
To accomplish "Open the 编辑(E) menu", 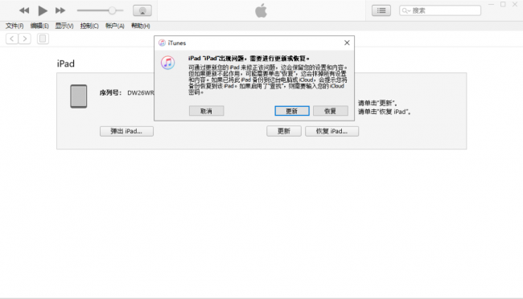I will coord(39,26).
